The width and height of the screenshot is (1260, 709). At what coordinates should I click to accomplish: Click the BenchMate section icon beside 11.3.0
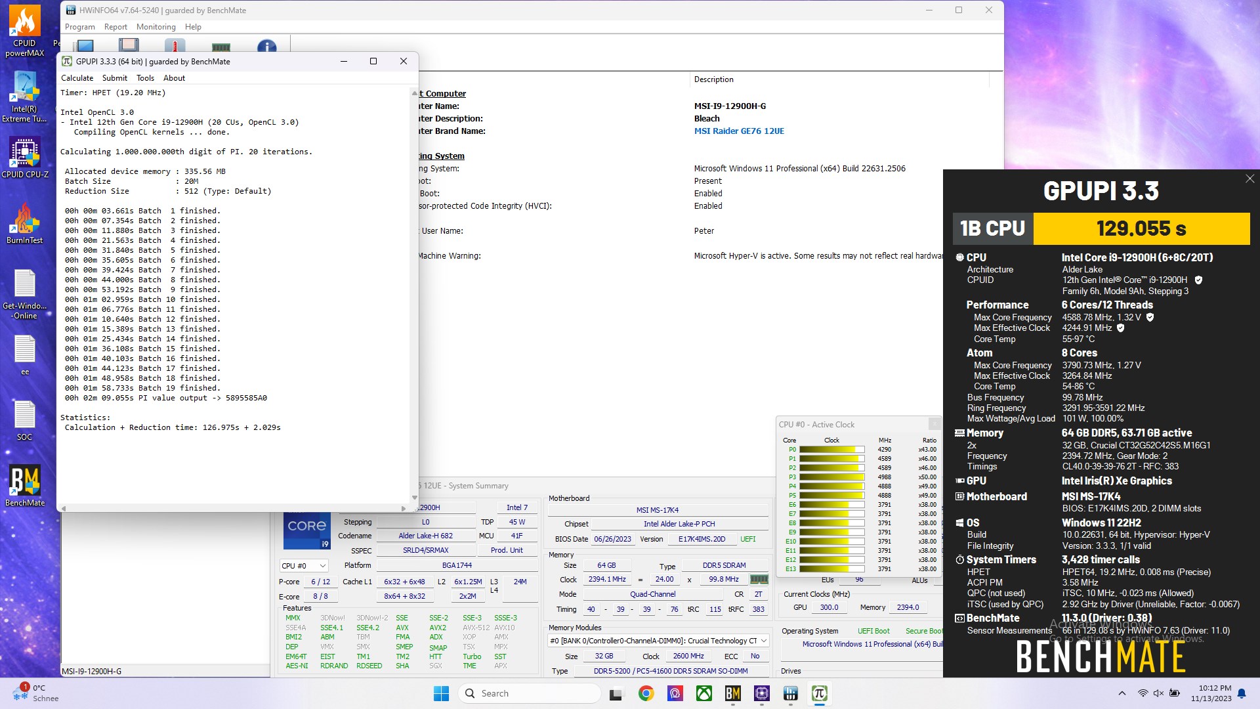coord(959,618)
